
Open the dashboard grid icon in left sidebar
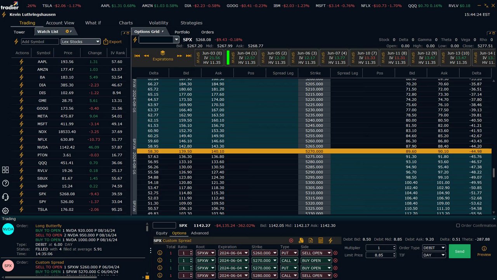tap(5, 170)
